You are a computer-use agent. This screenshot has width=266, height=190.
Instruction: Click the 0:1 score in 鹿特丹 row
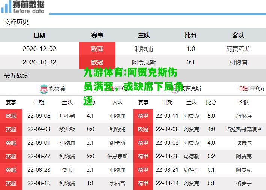click(x=211, y=170)
